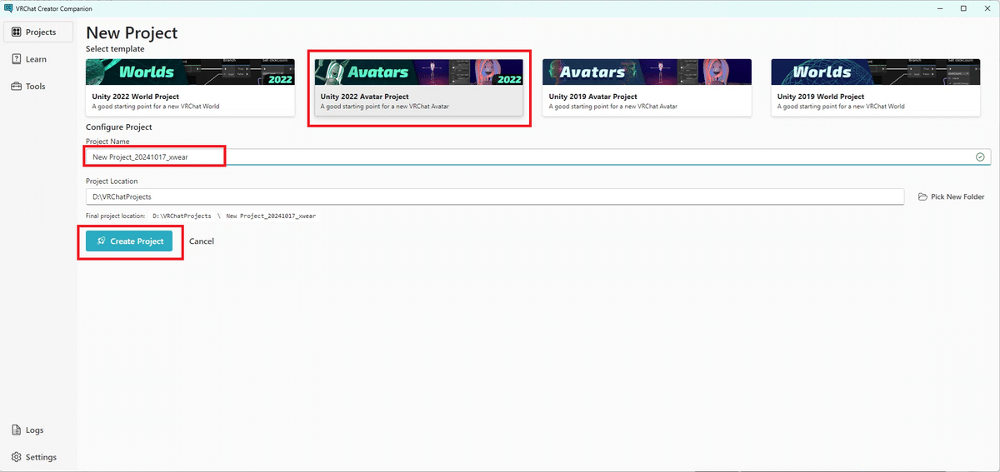Click the Logs document icon
This screenshot has width=1000, height=472.
pos(17,430)
